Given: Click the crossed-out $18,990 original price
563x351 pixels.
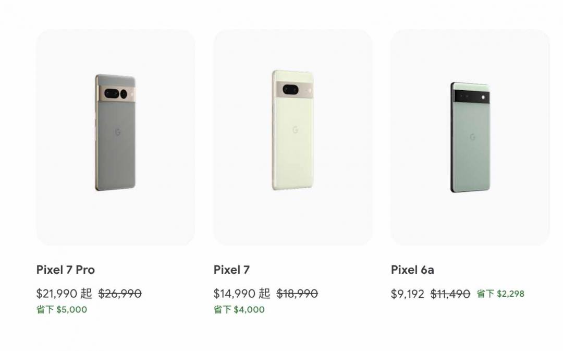Looking at the screenshot, I should [x=297, y=294].
